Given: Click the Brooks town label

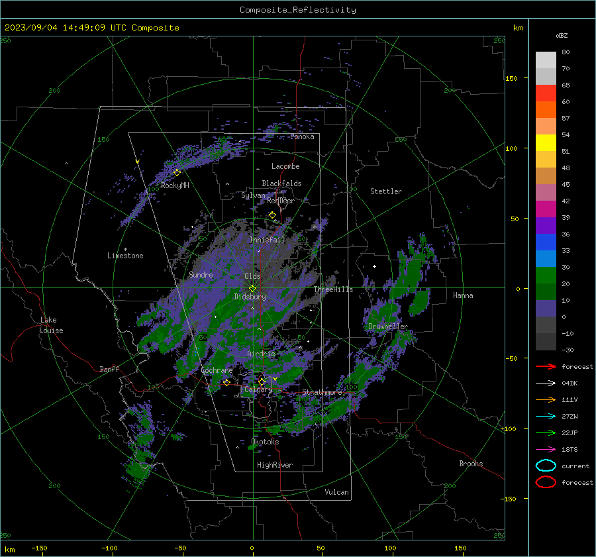Looking at the screenshot, I should (471, 464).
